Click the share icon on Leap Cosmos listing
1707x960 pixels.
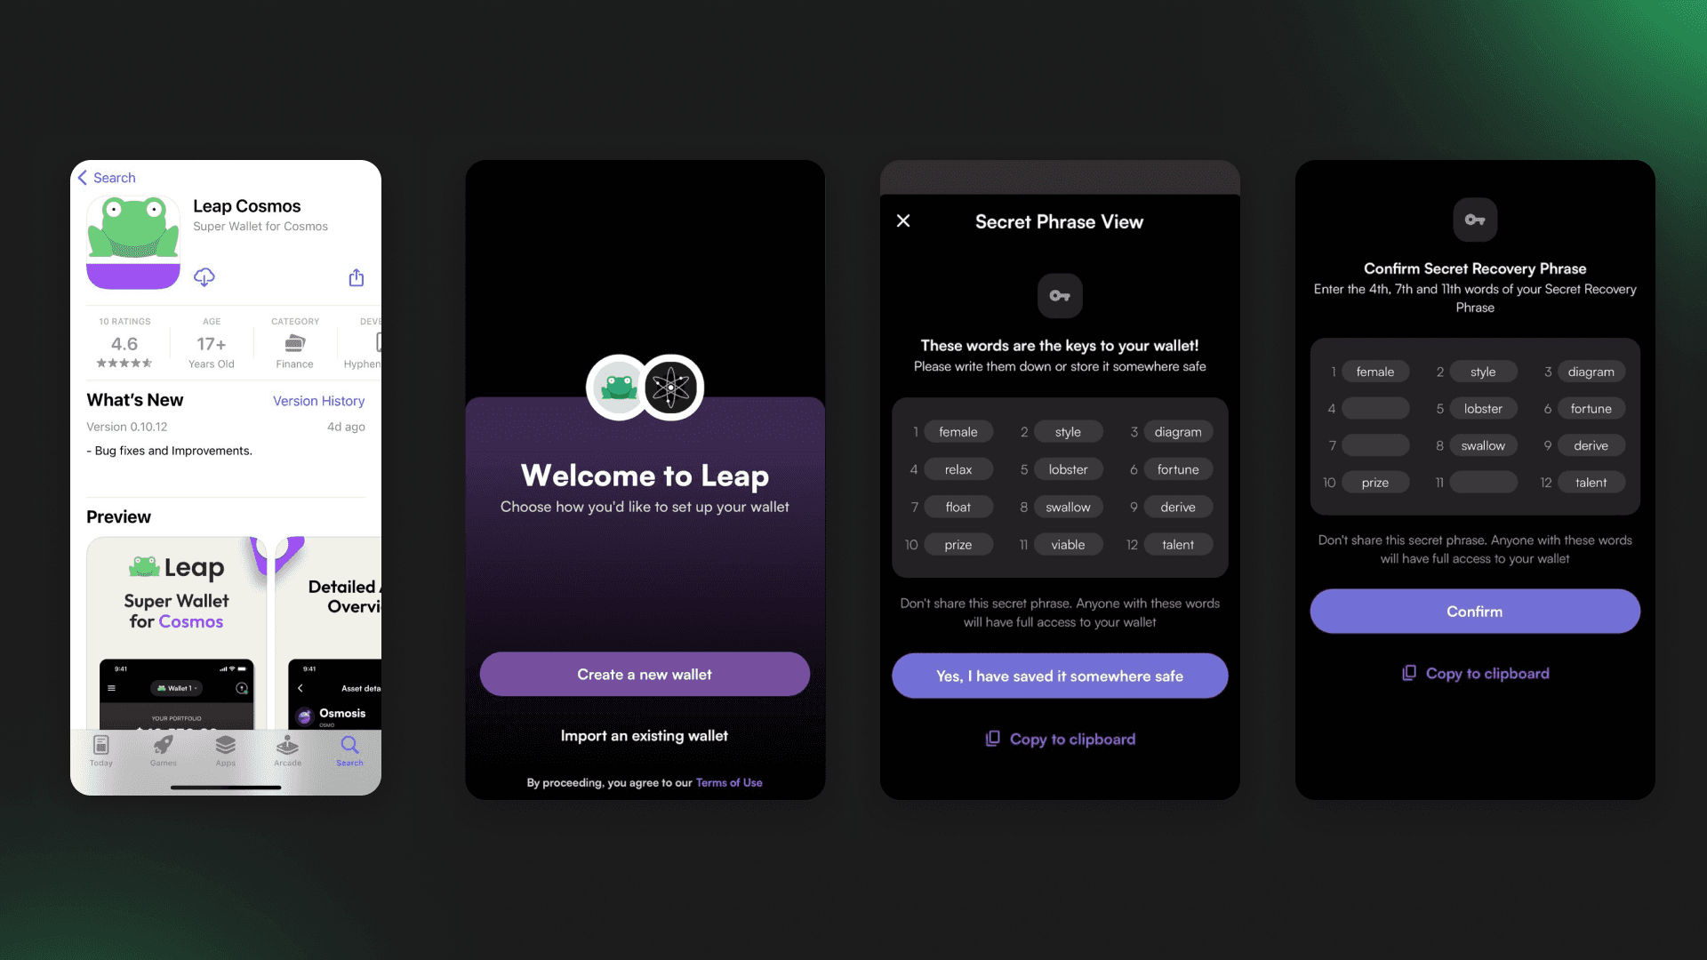357,278
